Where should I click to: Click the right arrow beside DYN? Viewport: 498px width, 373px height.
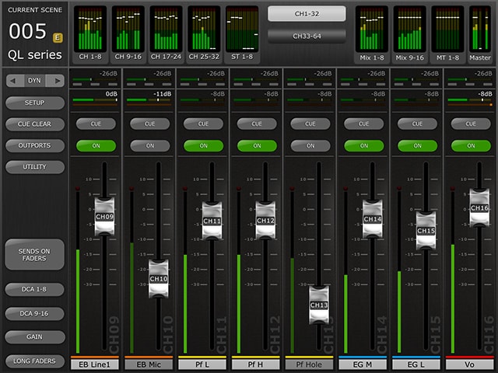pyautogui.click(x=56, y=80)
